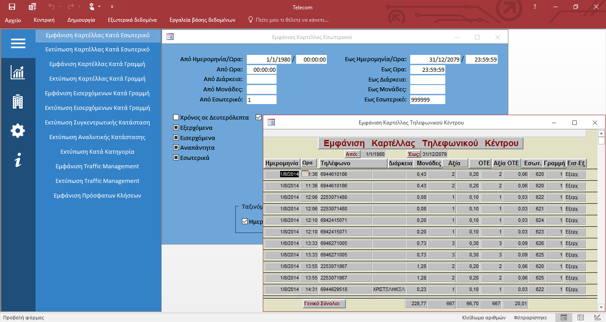Open the hamburger menu in sidebar
Screen dimensions: 606x322
(x=18, y=43)
